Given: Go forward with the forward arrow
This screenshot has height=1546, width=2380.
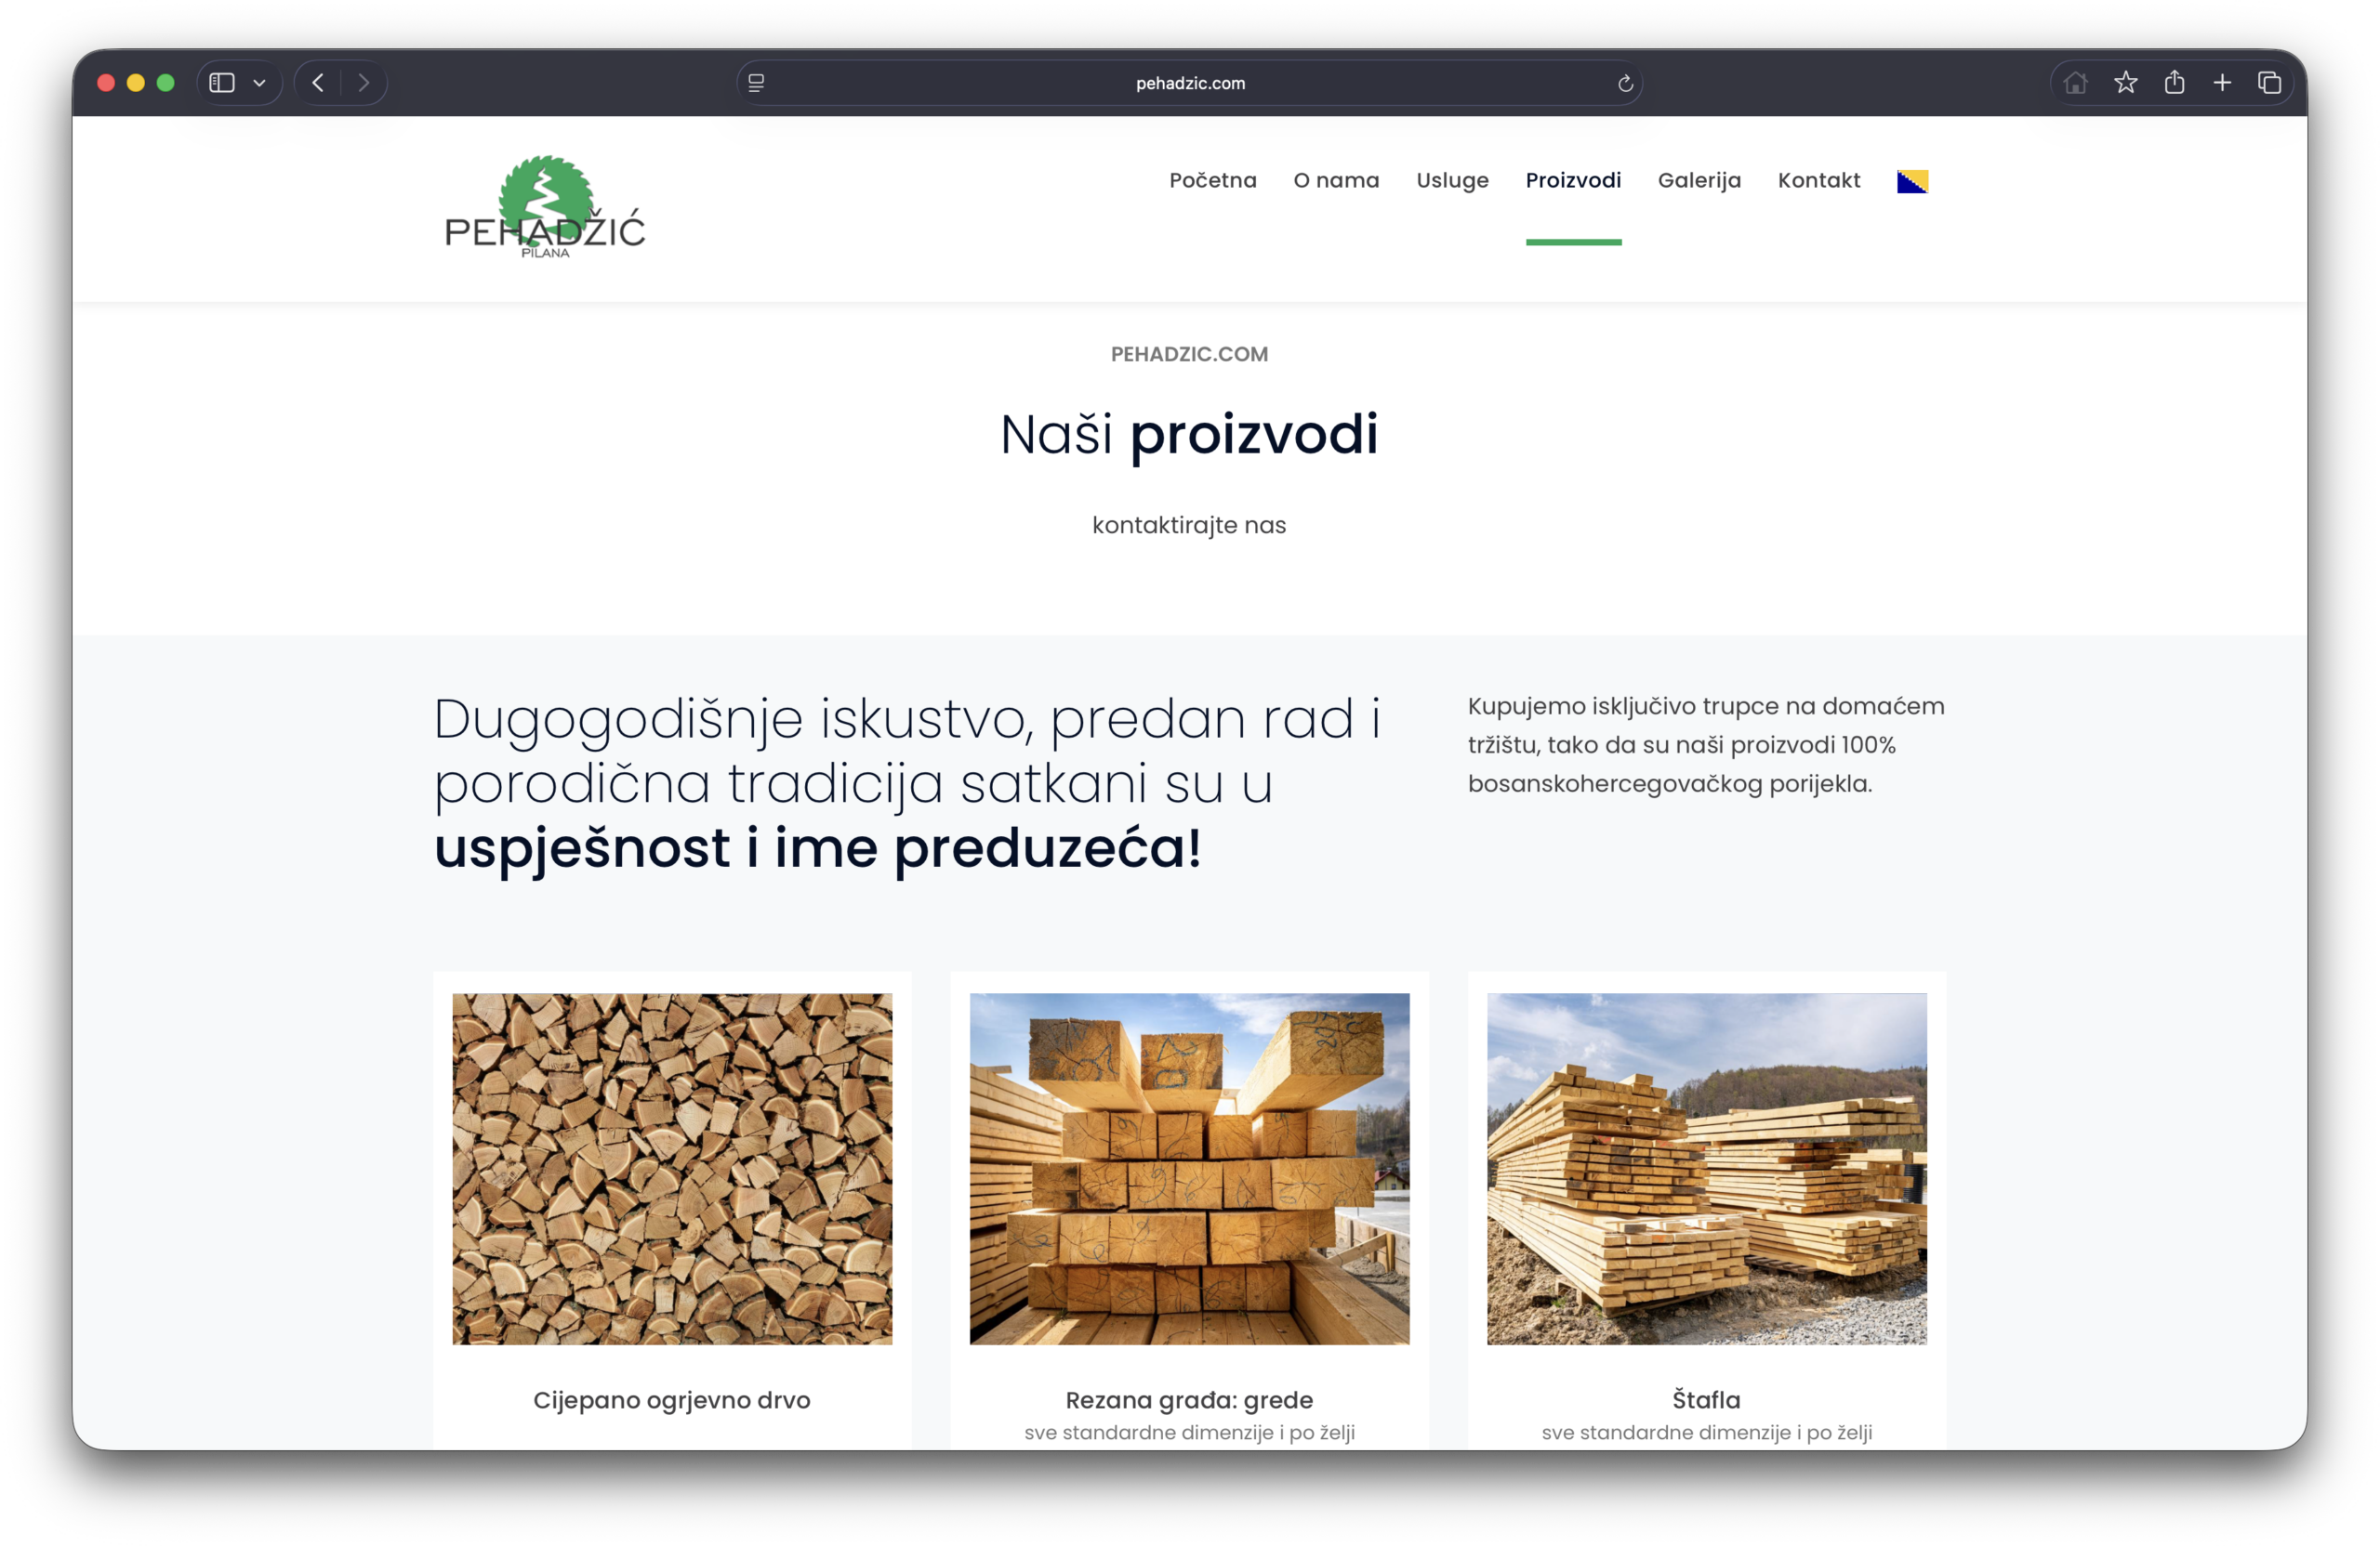Looking at the screenshot, I should pyautogui.click(x=364, y=83).
